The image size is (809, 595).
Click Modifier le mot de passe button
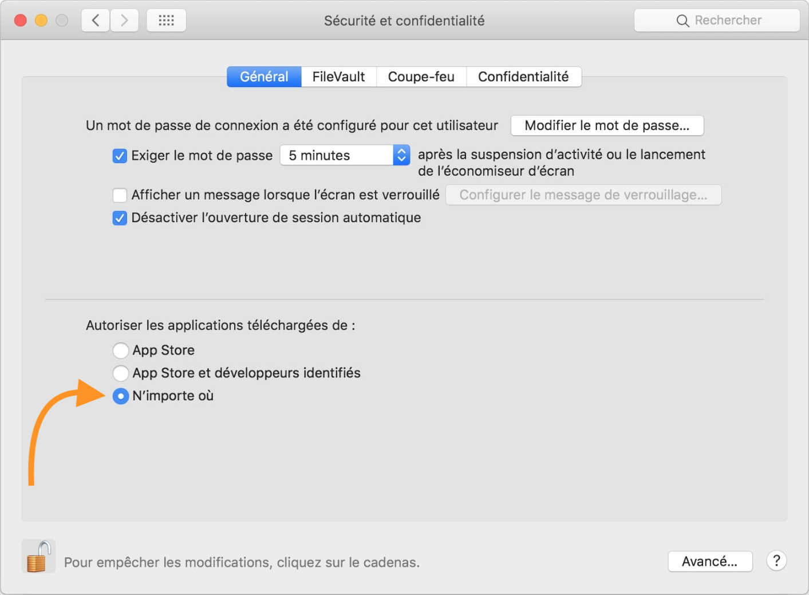(x=607, y=125)
